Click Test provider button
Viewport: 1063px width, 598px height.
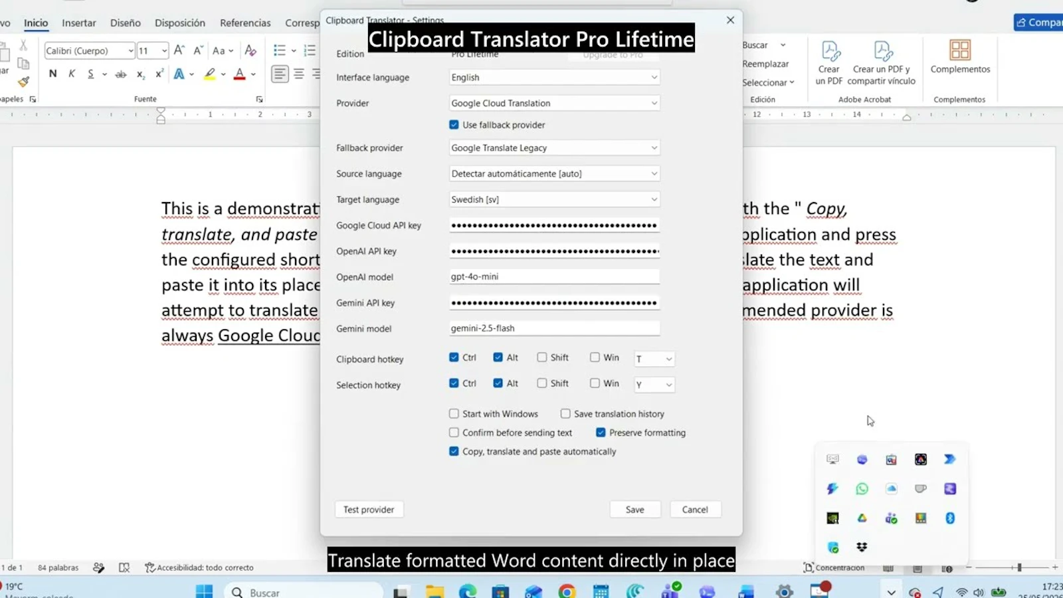click(x=369, y=510)
